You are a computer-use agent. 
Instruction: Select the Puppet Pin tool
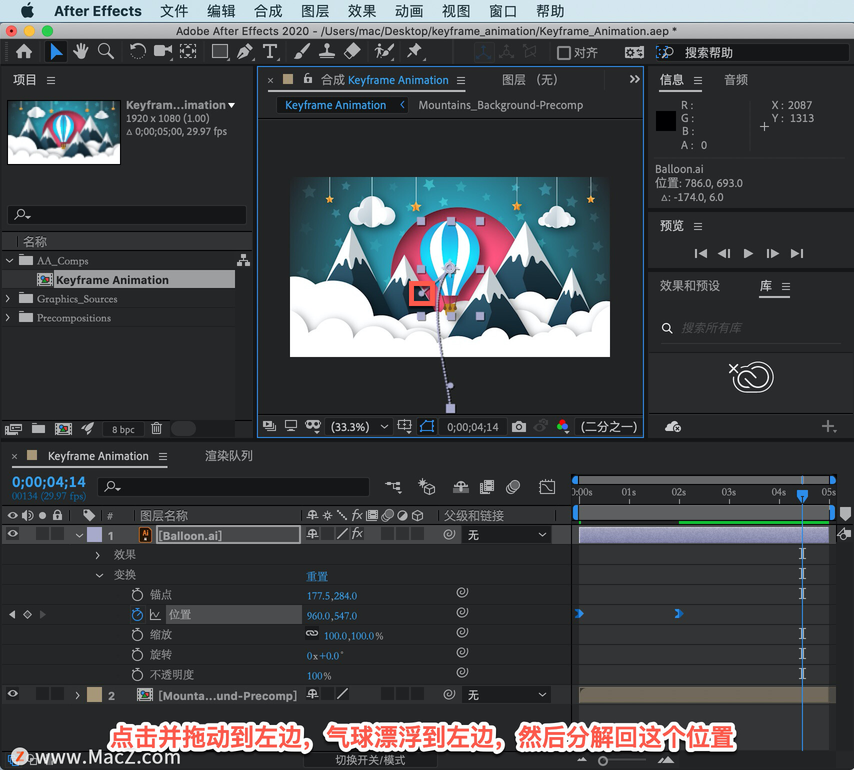tap(414, 51)
